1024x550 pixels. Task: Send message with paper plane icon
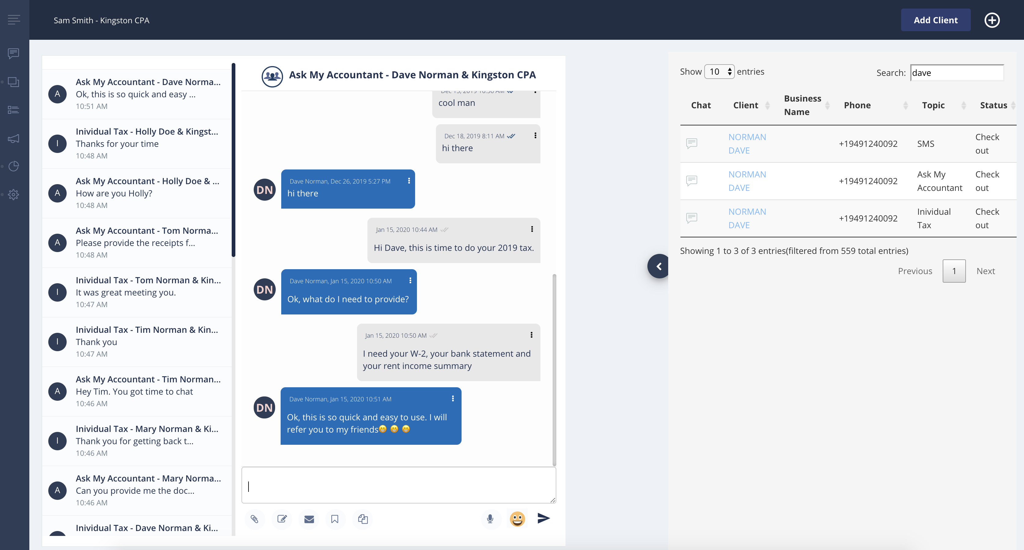pyautogui.click(x=543, y=518)
